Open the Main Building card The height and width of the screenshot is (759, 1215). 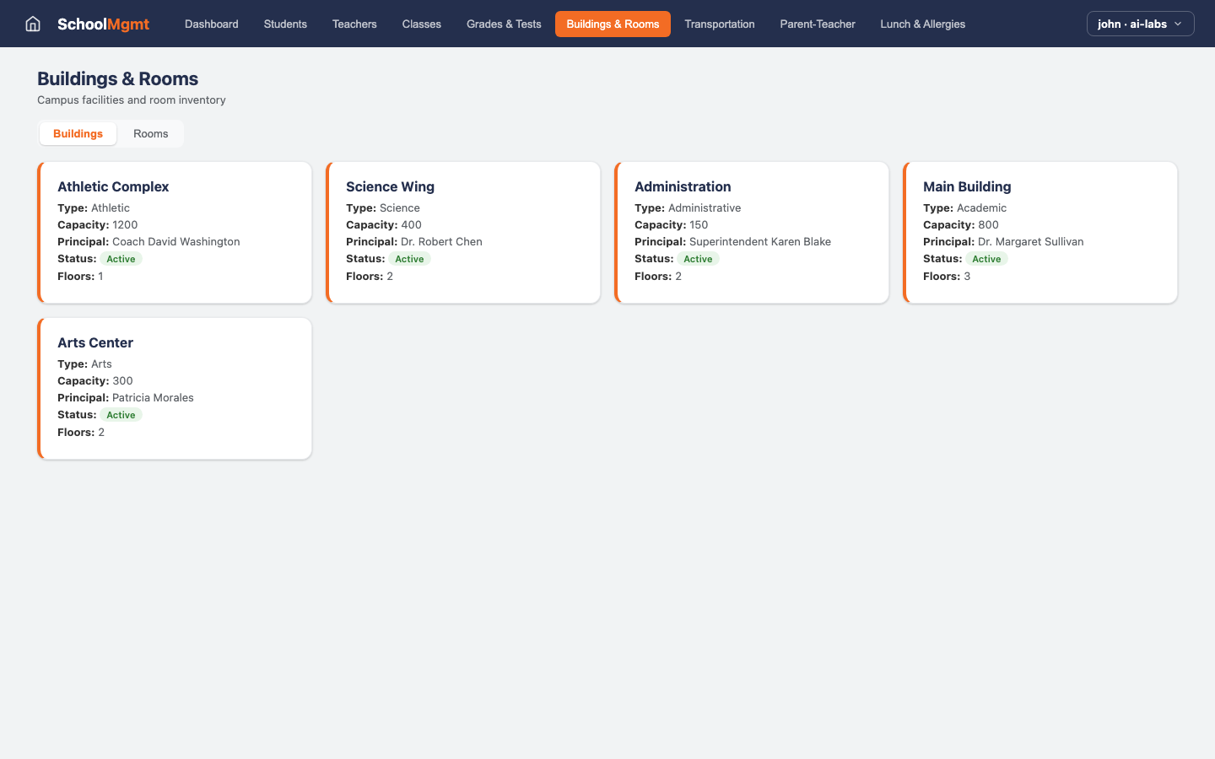(1040, 232)
